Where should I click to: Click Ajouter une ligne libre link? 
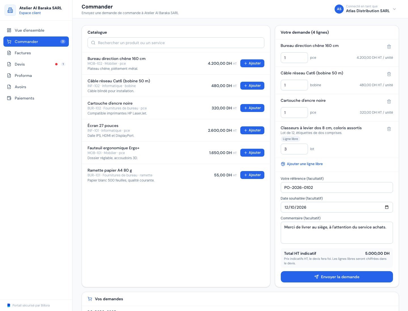[x=302, y=164]
